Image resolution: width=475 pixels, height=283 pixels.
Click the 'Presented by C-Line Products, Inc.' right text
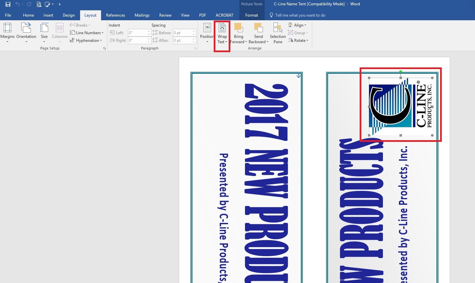click(x=403, y=214)
